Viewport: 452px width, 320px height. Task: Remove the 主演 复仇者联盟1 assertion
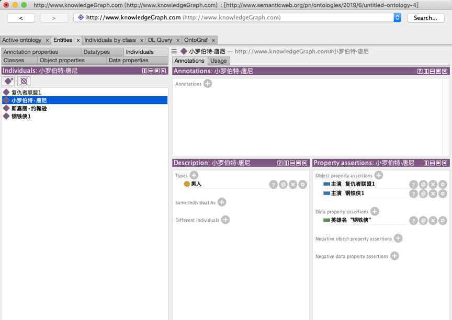[433, 185]
